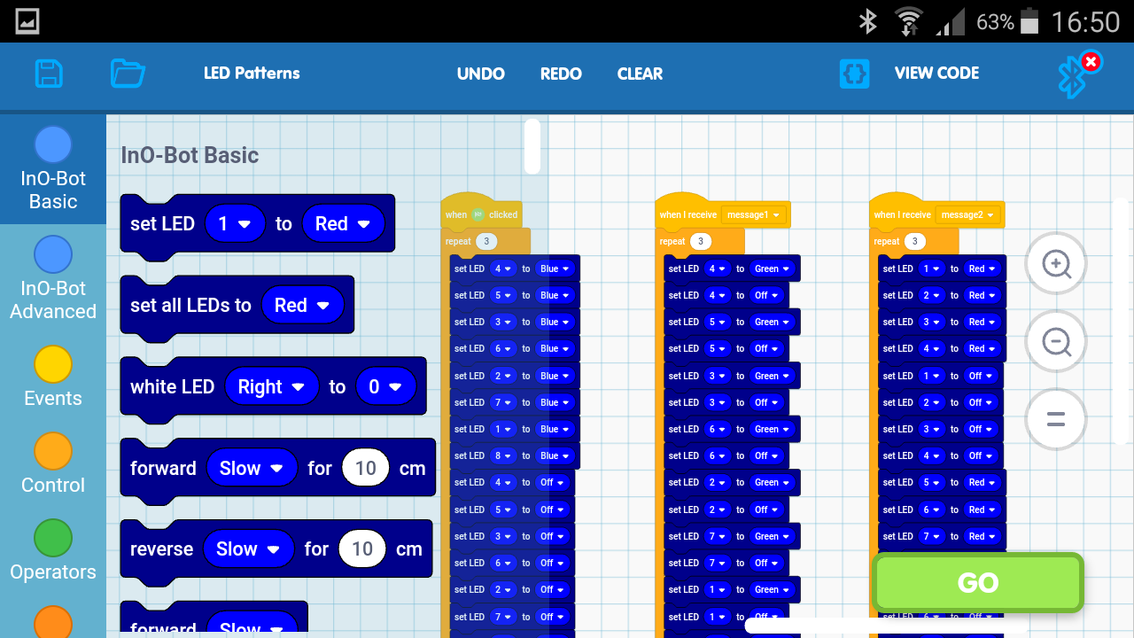Screen dimensions: 1134x638
Task: Open the Slow dropdown on the 'forward' block
Action: 252,469
